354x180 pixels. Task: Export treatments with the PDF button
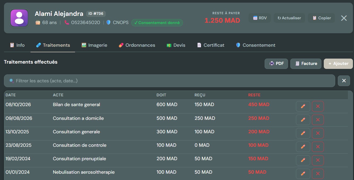(x=276, y=64)
